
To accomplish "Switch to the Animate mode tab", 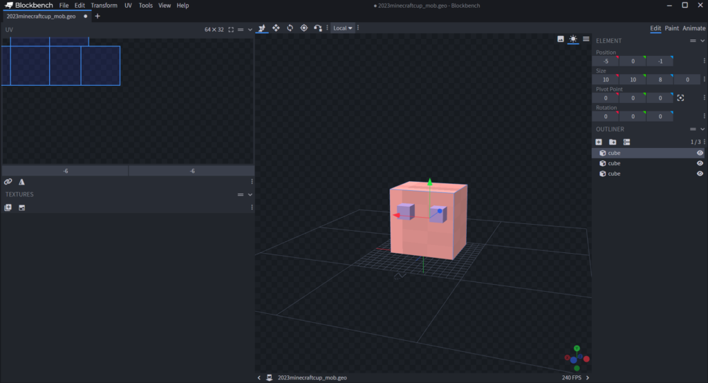I will 693,28.
